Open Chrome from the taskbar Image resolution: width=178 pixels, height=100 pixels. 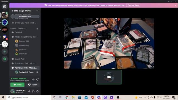click(x=67, y=97)
